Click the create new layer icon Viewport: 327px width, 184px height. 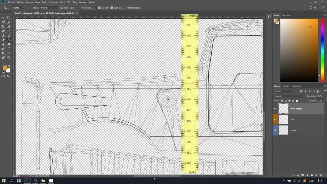(316, 175)
